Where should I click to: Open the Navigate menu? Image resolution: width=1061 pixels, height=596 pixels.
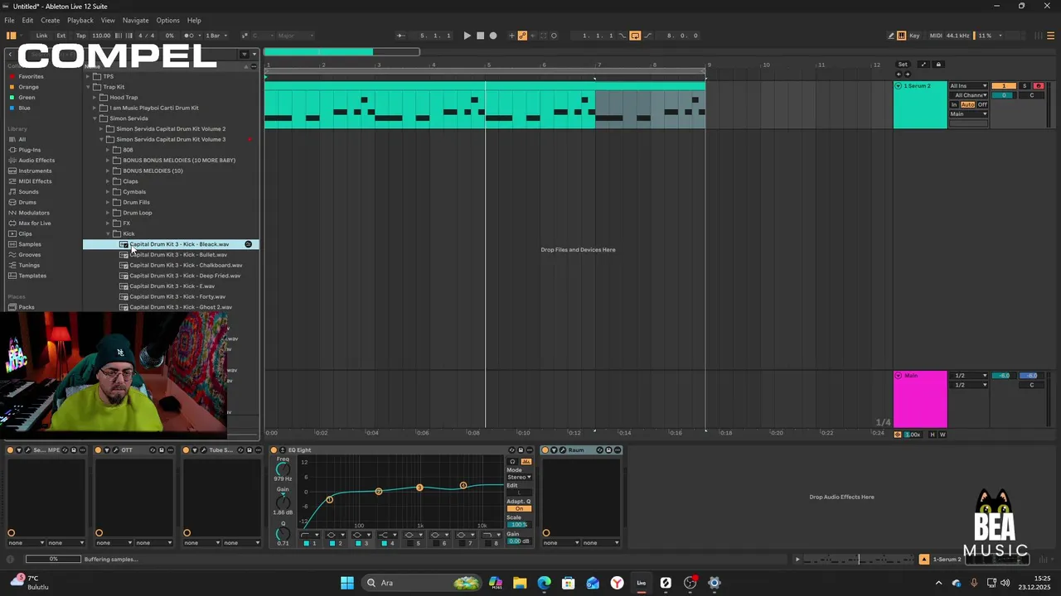coord(136,20)
